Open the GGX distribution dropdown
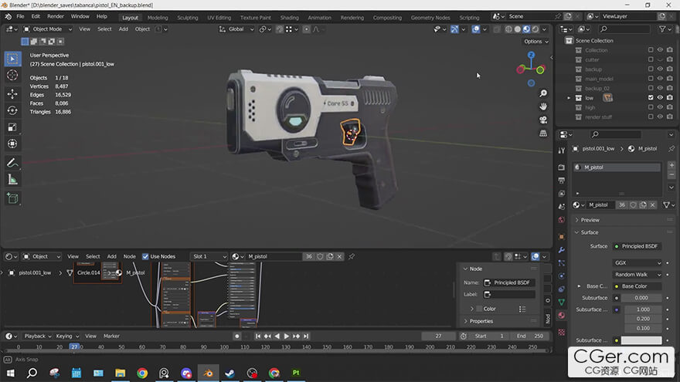 (x=637, y=263)
